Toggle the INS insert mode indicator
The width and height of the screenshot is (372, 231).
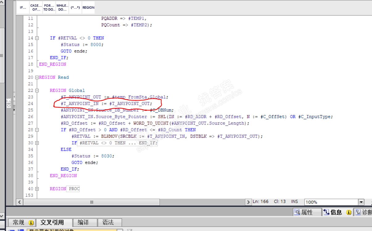coord(295,201)
